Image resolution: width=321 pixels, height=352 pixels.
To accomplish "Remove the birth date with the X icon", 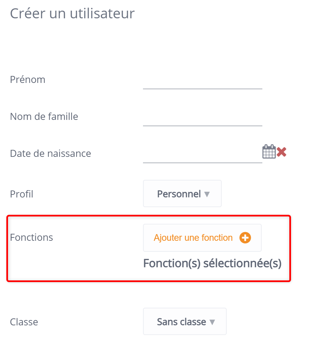I will point(281,153).
